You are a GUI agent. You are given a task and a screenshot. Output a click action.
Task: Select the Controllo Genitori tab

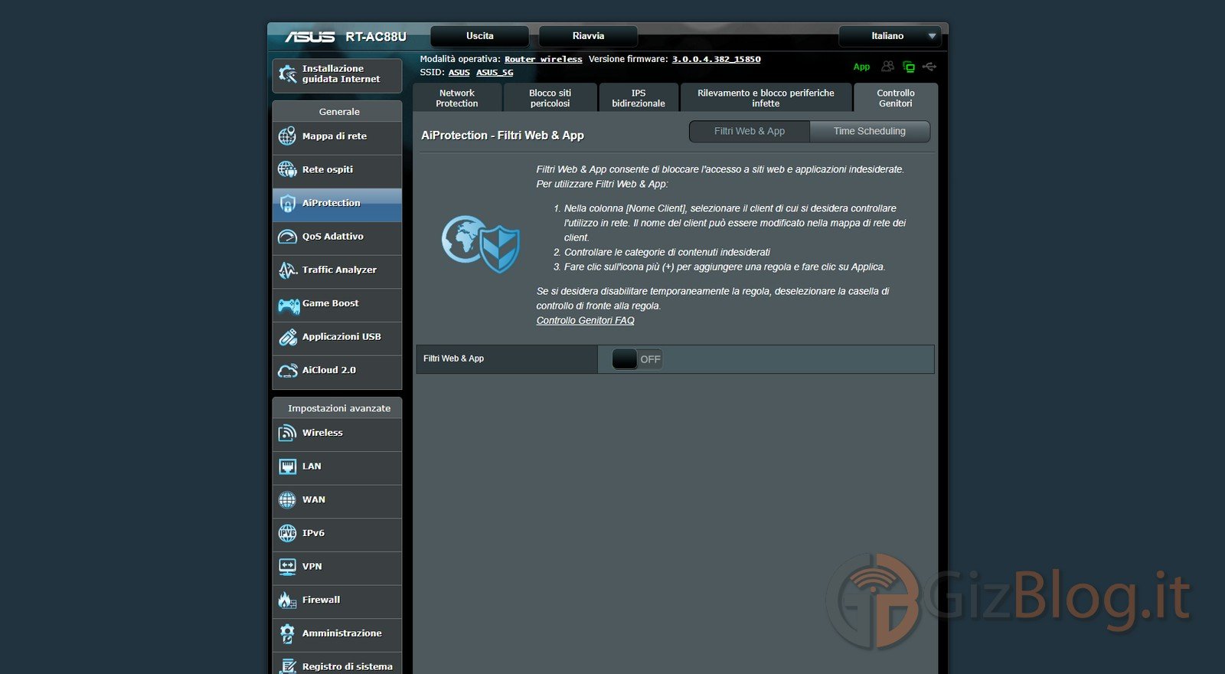pos(896,98)
